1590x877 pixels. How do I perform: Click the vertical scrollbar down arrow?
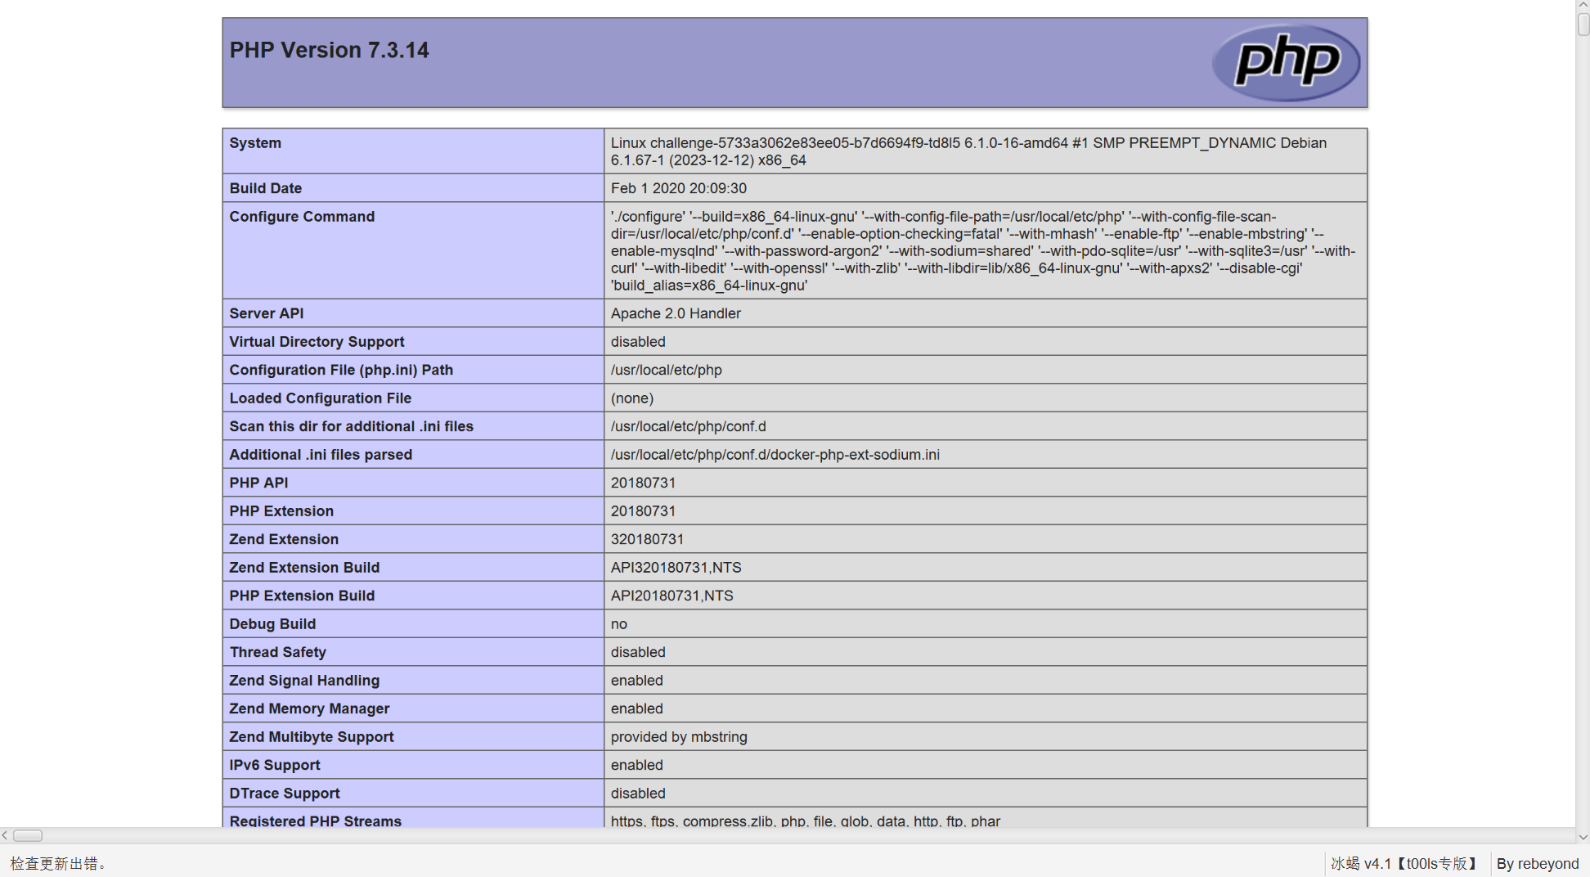coord(1583,836)
